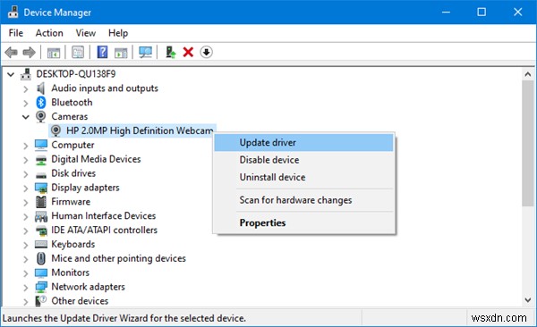Open the Action menu
Screen dimensions: 537x327
tap(49, 33)
